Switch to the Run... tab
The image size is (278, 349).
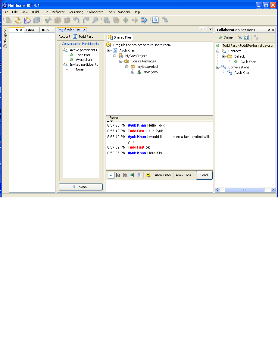pyautogui.click(x=47, y=30)
